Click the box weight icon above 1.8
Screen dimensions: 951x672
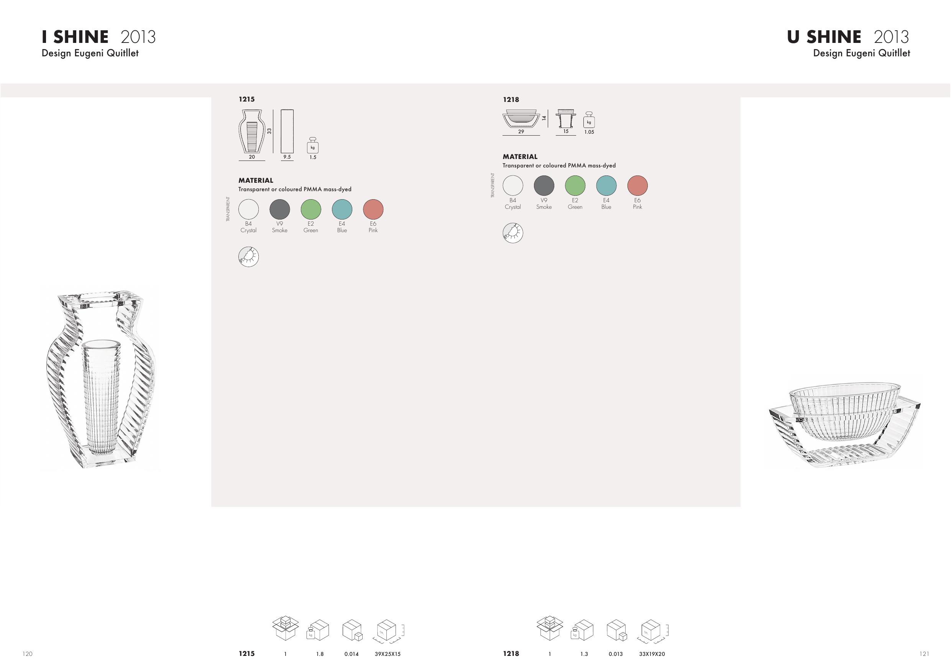point(318,630)
